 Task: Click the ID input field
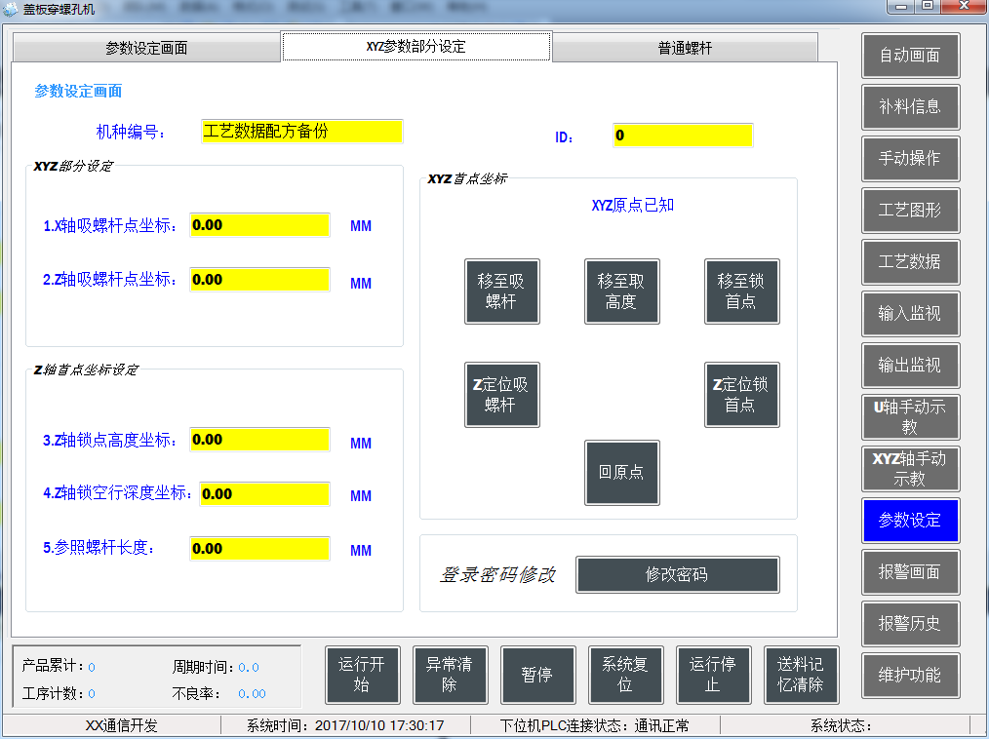pos(682,135)
